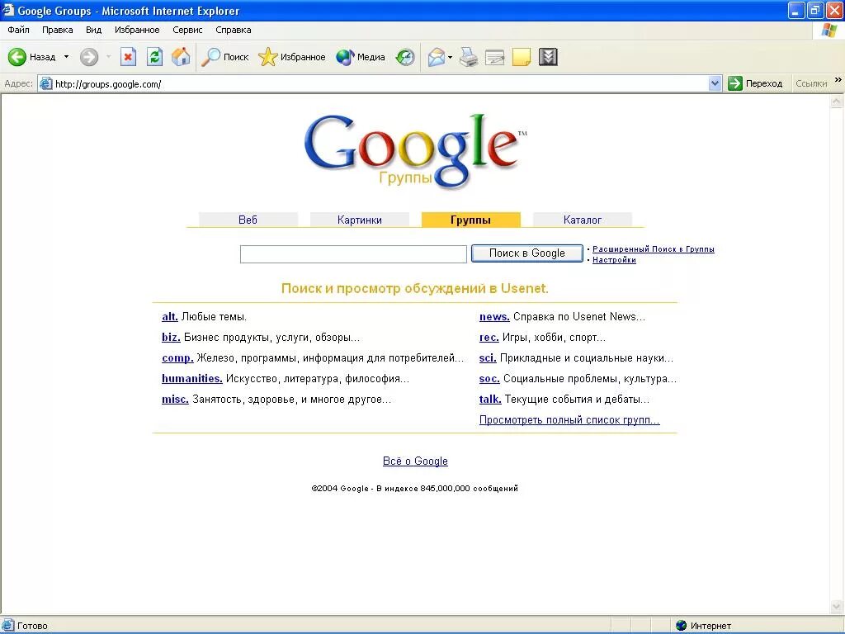
Task: Open the Справка menu
Action: (234, 30)
